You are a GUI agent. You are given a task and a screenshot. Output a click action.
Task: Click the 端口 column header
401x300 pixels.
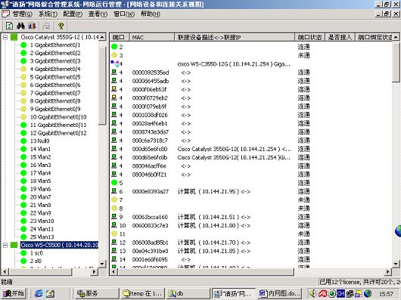(120, 38)
